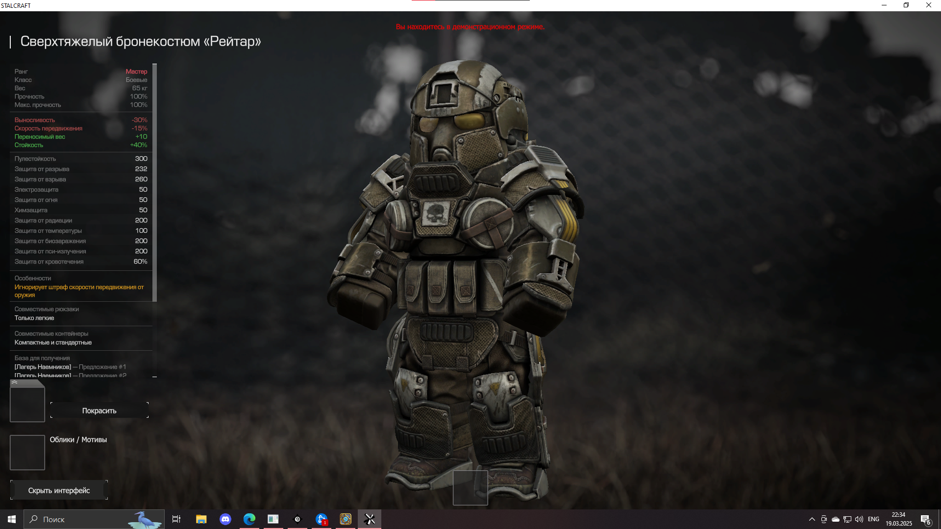Click the Электрозащита stat row

[x=81, y=190]
